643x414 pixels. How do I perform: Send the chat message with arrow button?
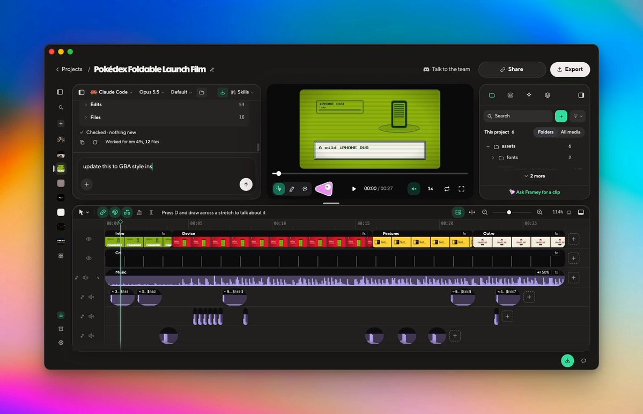point(246,184)
